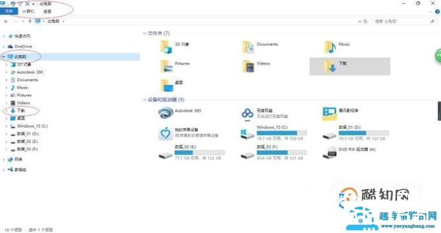Click the "16 个项目" status bar text

13,230
